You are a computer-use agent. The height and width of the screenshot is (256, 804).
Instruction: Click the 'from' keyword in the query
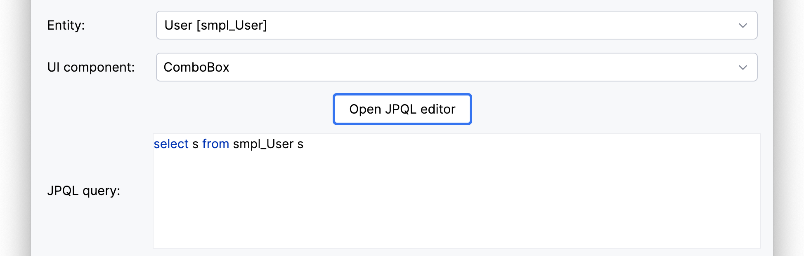pos(215,144)
